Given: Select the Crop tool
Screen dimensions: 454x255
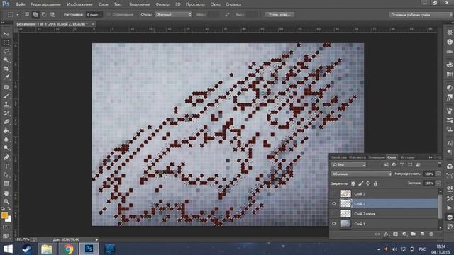Looking at the screenshot, I should coord(6,69).
